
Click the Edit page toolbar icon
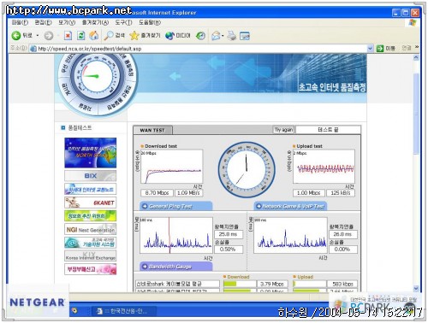click(x=245, y=36)
